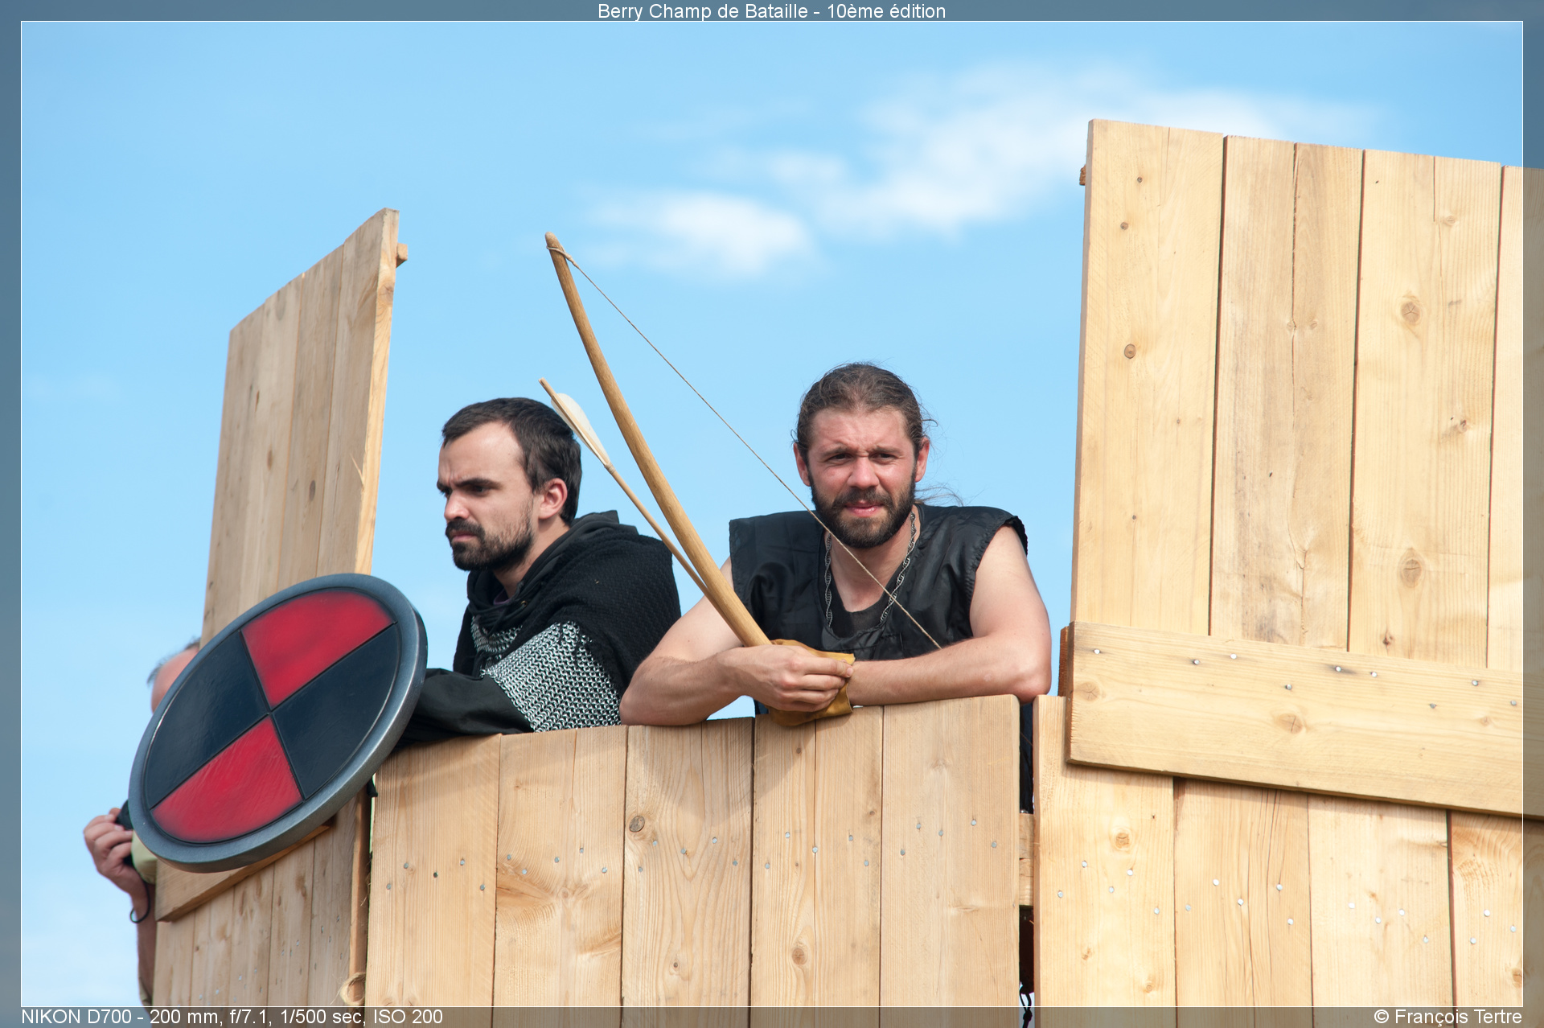Click the '© François Tertre' copyright text
The height and width of the screenshot is (1028, 1544).
tap(1447, 1017)
